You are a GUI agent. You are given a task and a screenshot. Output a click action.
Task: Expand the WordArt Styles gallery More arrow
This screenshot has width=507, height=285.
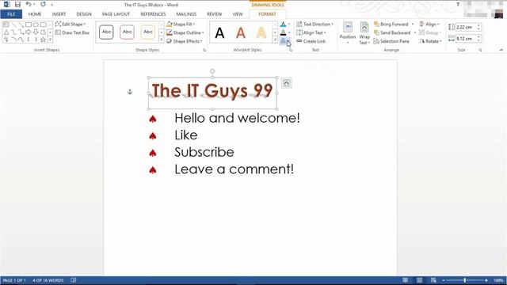[275, 40]
